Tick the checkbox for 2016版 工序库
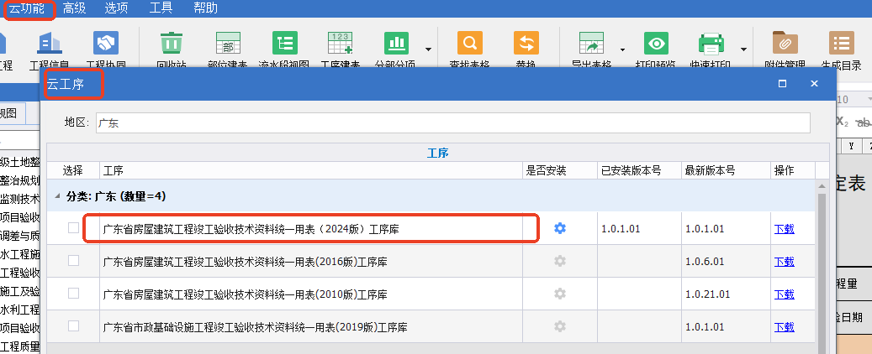The width and height of the screenshot is (872, 354). (x=73, y=261)
